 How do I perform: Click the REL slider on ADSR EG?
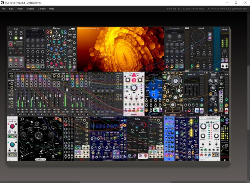(197, 91)
